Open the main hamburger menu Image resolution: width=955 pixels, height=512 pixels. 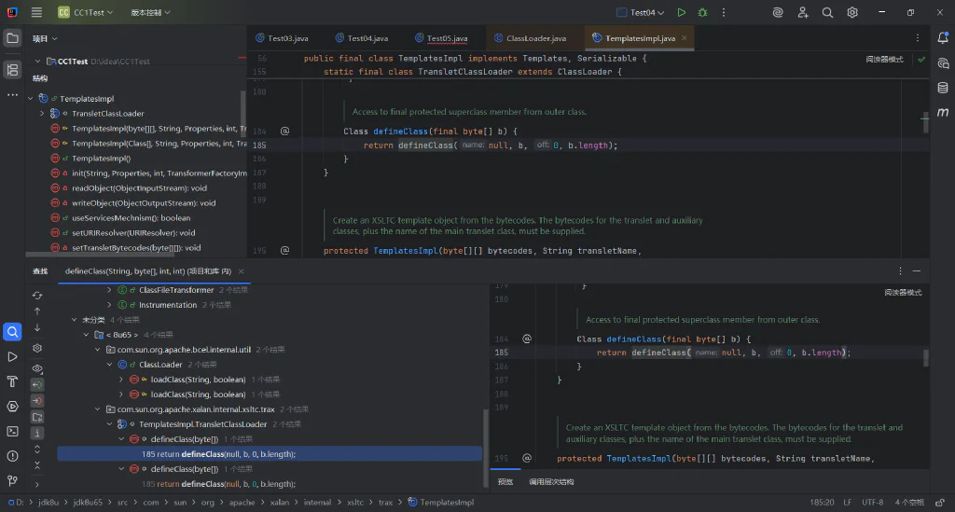(36, 12)
